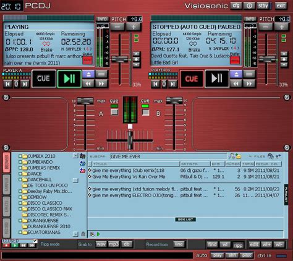
Task: Click the find button in bottom bar
Action: pos(212,244)
